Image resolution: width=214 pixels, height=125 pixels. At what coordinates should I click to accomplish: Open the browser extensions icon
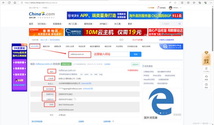(182, 3)
